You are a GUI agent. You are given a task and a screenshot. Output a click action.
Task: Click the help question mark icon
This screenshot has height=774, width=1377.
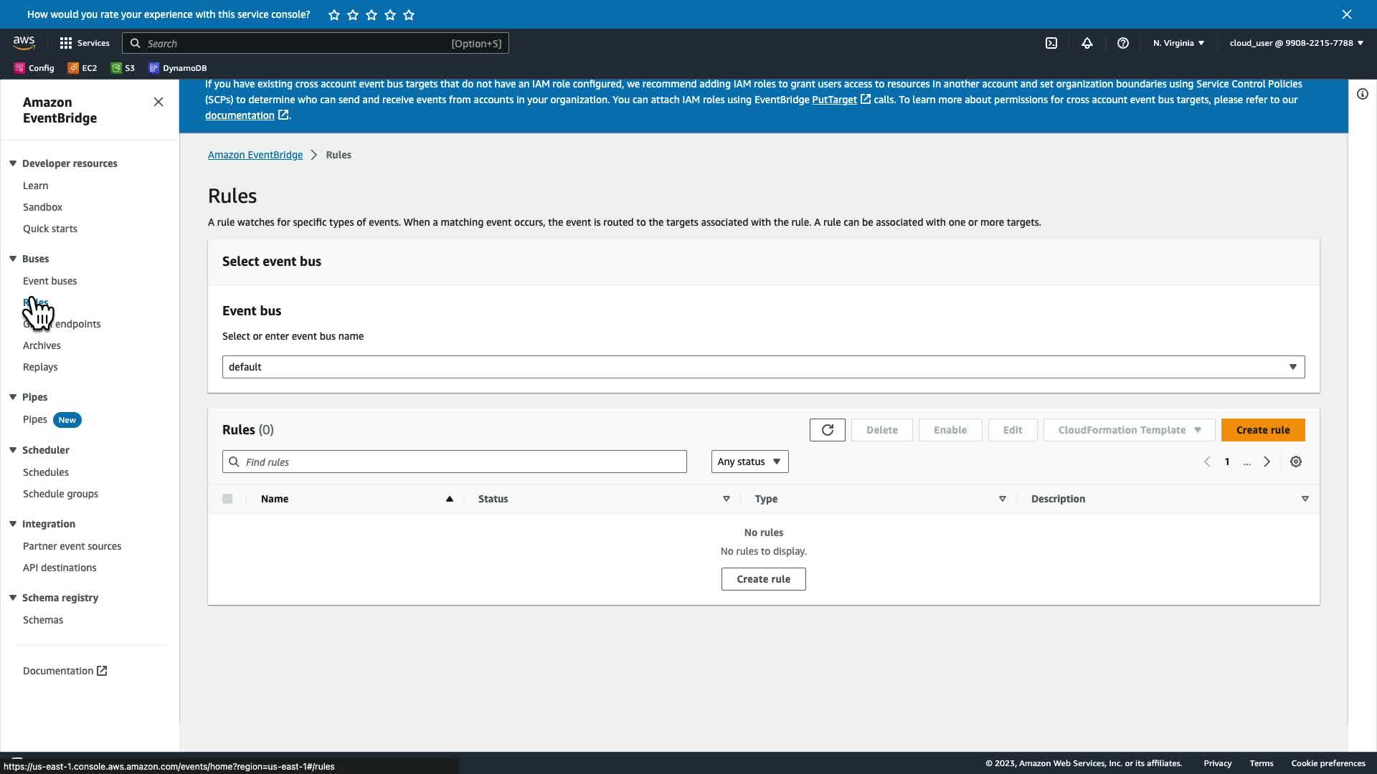pos(1123,43)
